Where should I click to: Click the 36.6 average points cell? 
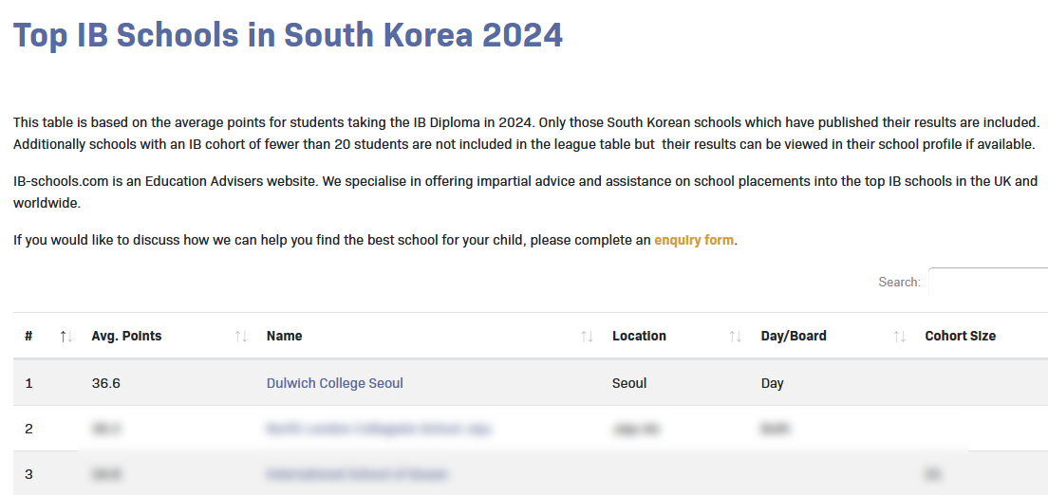pyautogui.click(x=106, y=383)
